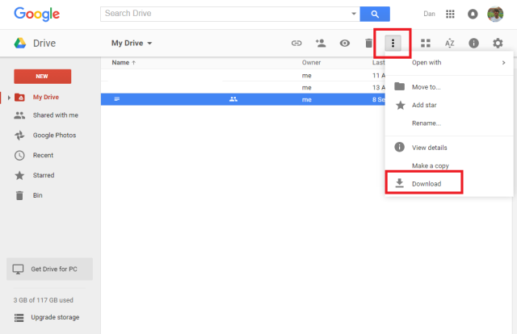Image resolution: width=517 pixels, height=334 pixels.
Task: Click the Shared with me people icon
Action: click(x=19, y=115)
